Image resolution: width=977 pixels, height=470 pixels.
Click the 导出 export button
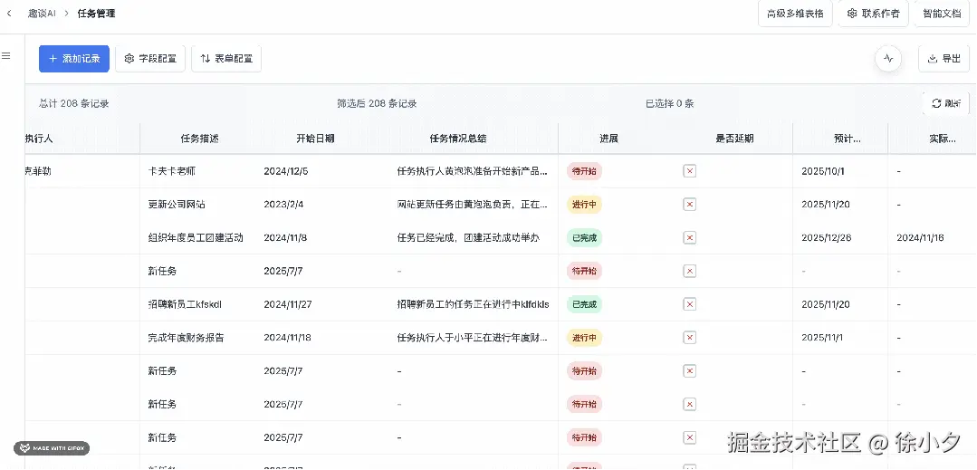pos(944,59)
